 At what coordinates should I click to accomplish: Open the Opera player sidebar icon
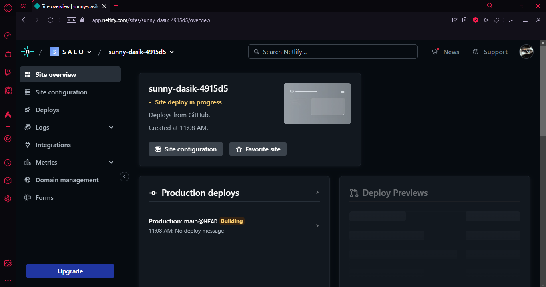point(8,138)
